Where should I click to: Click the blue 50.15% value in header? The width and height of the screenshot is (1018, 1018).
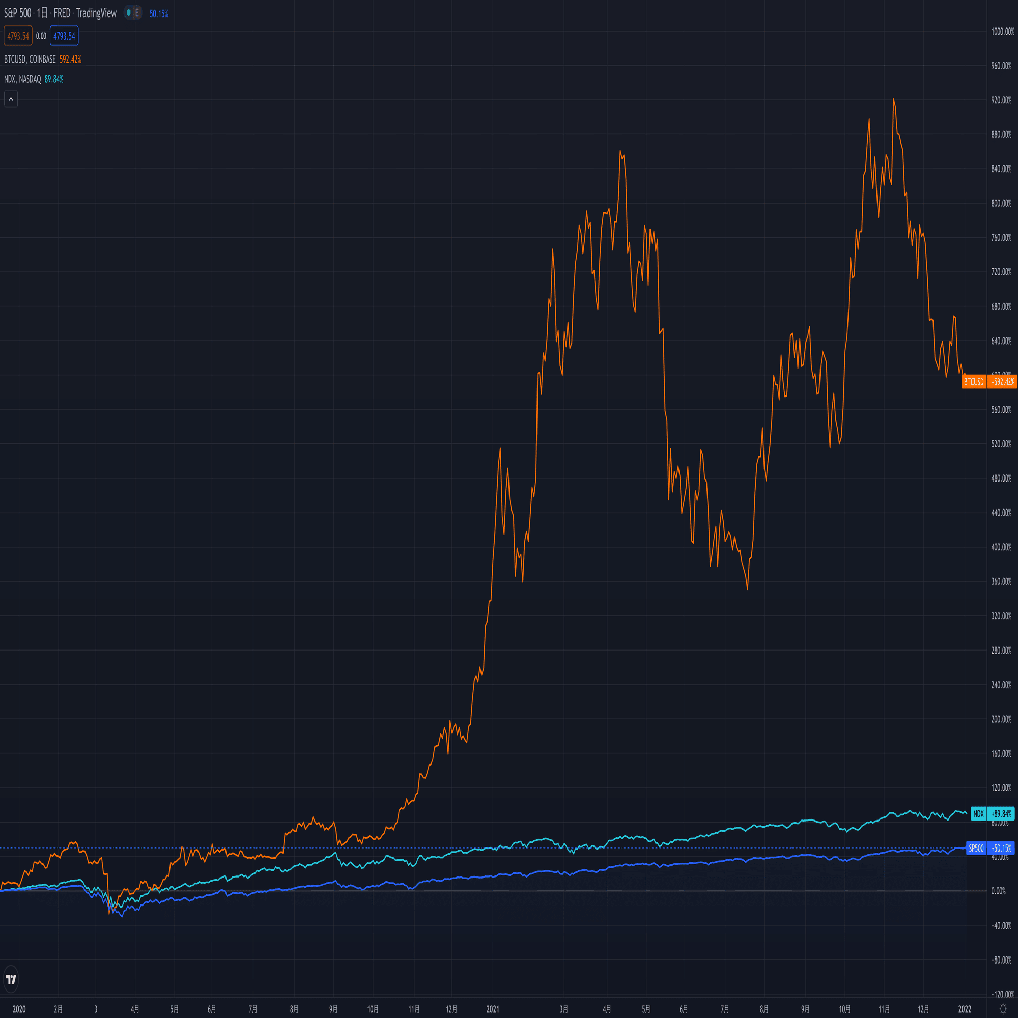click(x=159, y=14)
